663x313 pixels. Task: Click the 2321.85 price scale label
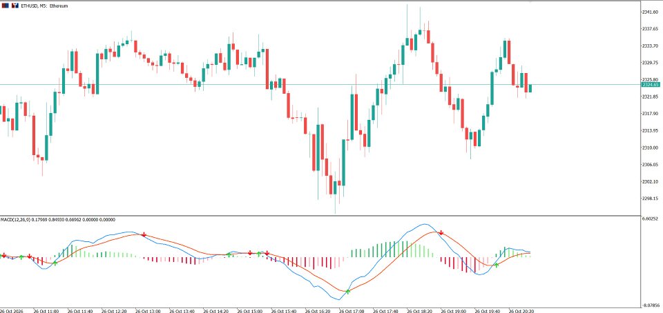coord(650,97)
